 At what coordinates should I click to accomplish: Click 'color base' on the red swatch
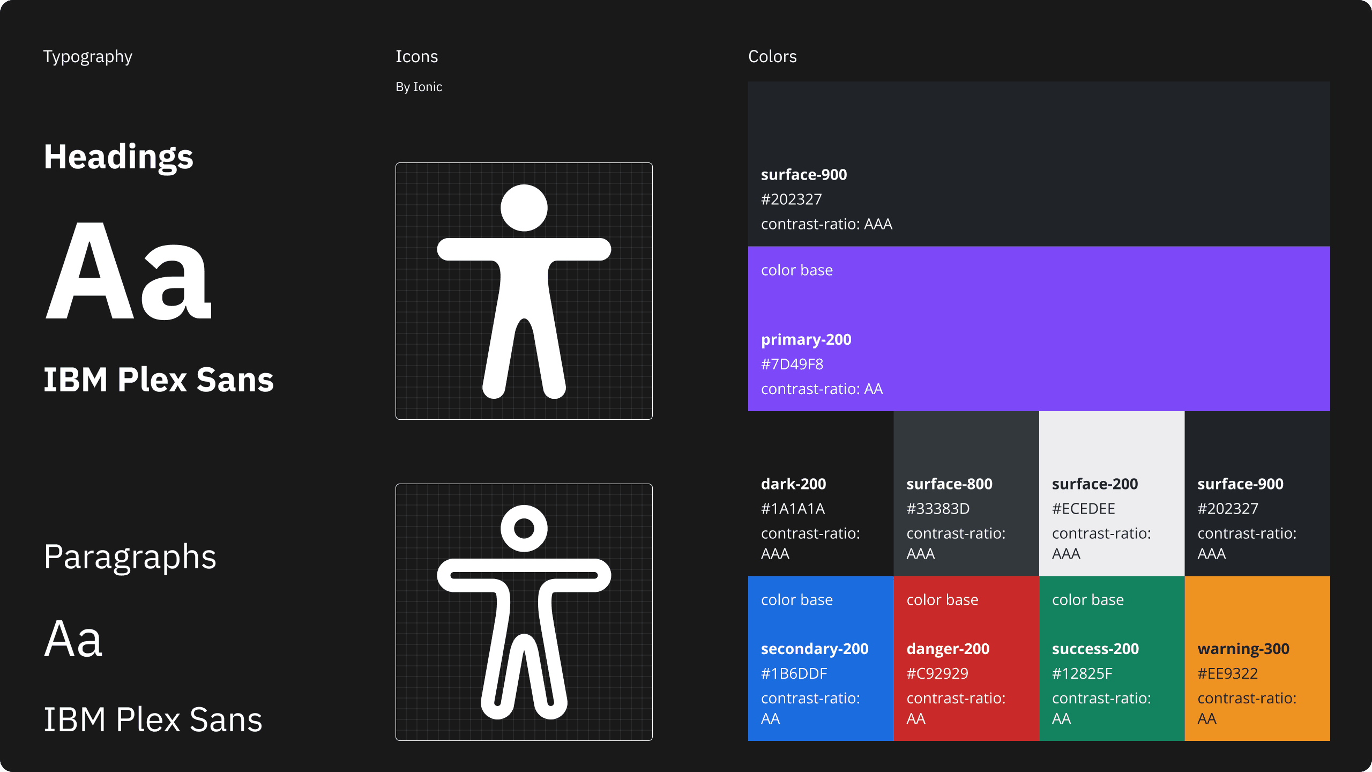[942, 599]
